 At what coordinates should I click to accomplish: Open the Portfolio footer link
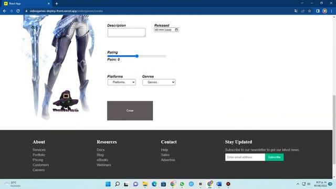click(x=39, y=155)
